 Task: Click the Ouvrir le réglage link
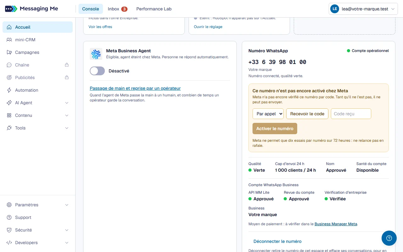point(208,27)
